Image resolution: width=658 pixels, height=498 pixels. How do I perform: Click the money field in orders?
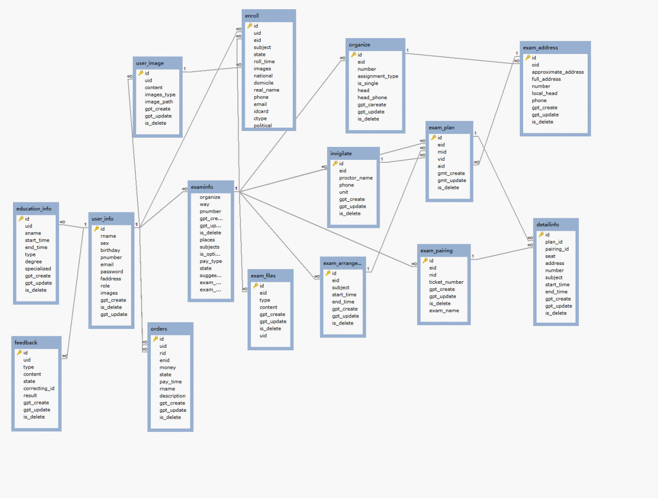167,367
